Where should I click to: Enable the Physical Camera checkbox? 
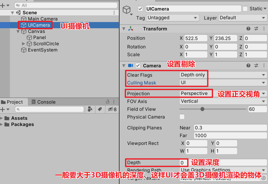pos(182,117)
